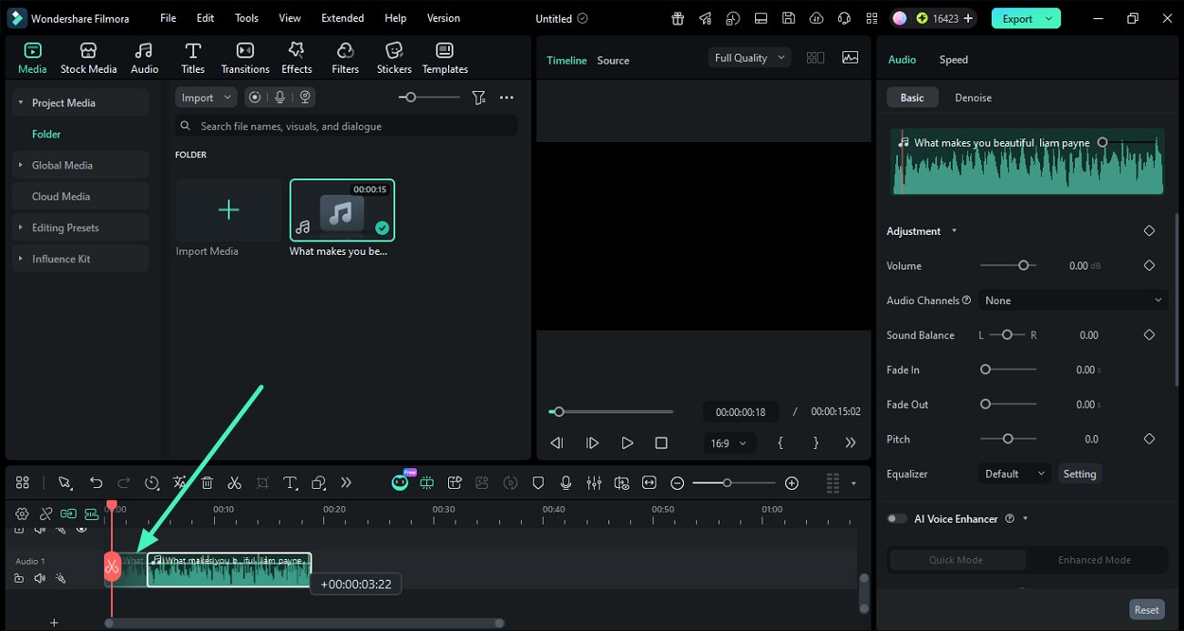Click the save project floppy icon
The height and width of the screenshot is (631, 1184).
click(789, 18)
